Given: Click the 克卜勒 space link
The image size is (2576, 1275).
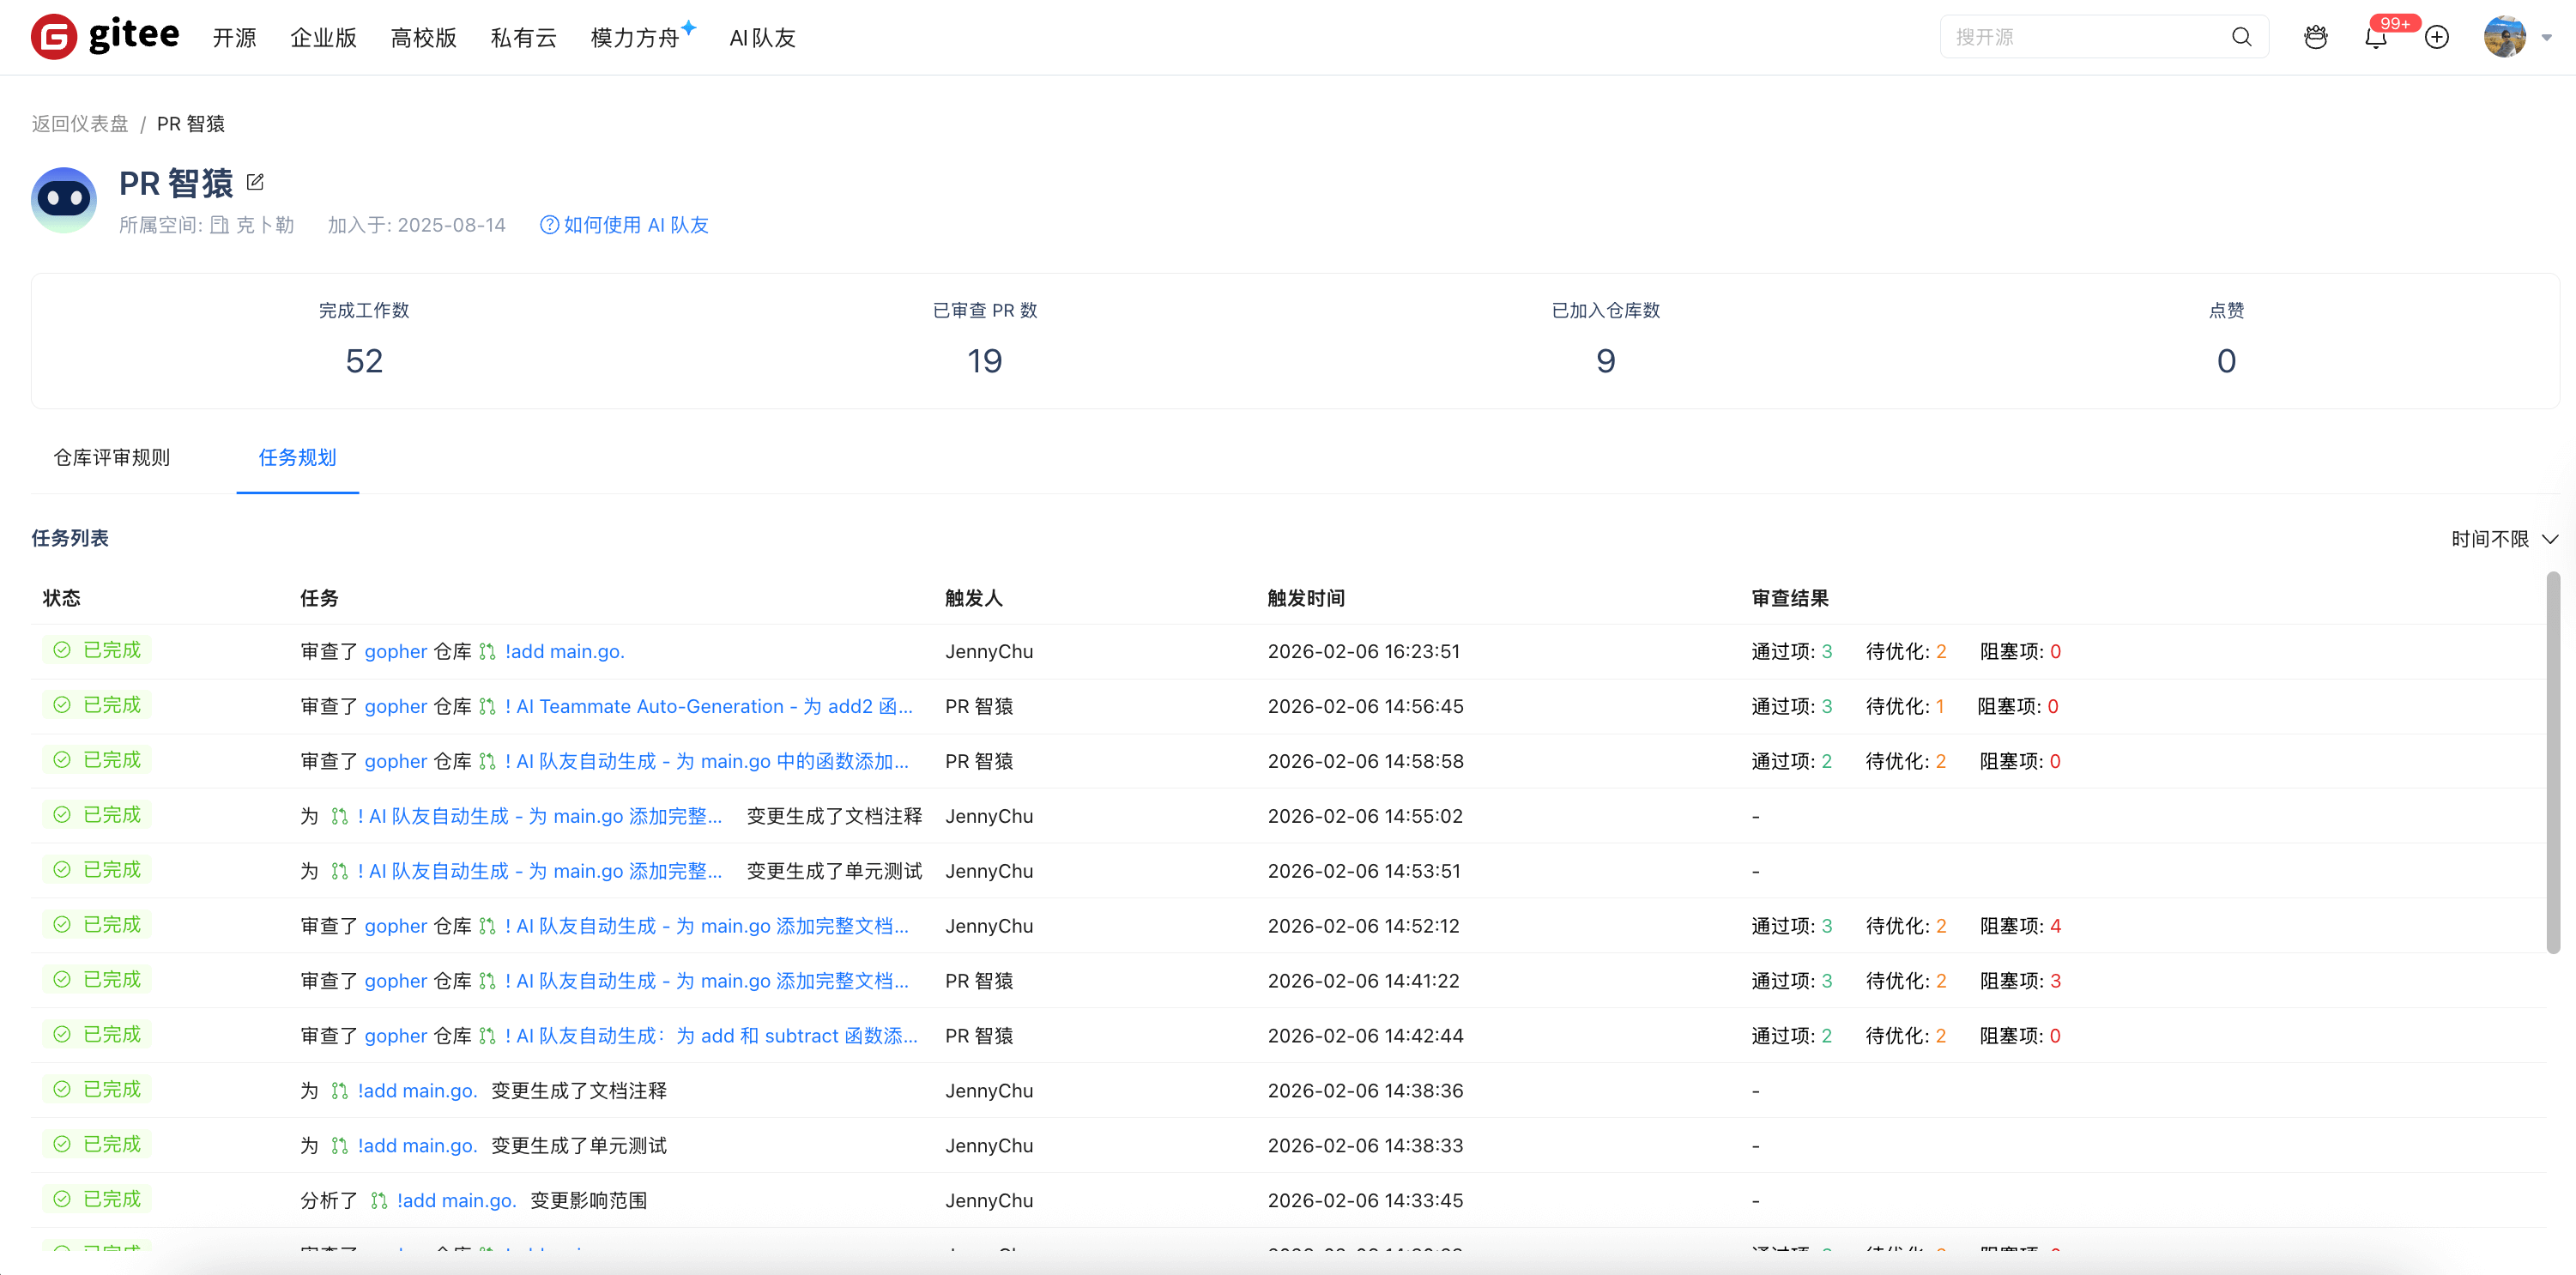Looking at the screenshot, I should [252, 225].
